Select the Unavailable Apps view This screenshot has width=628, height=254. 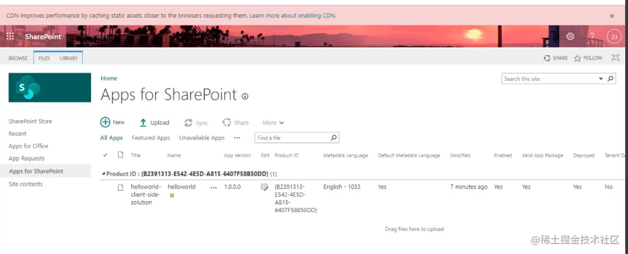click(202, 138)
